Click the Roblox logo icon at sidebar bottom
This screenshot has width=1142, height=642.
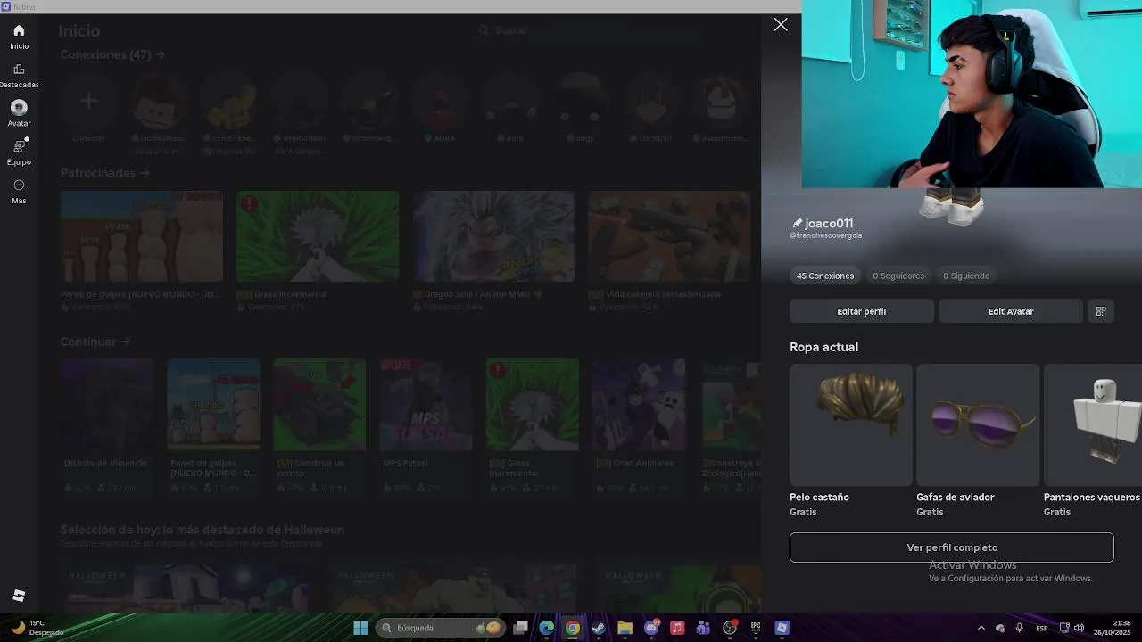coord(19,596)
